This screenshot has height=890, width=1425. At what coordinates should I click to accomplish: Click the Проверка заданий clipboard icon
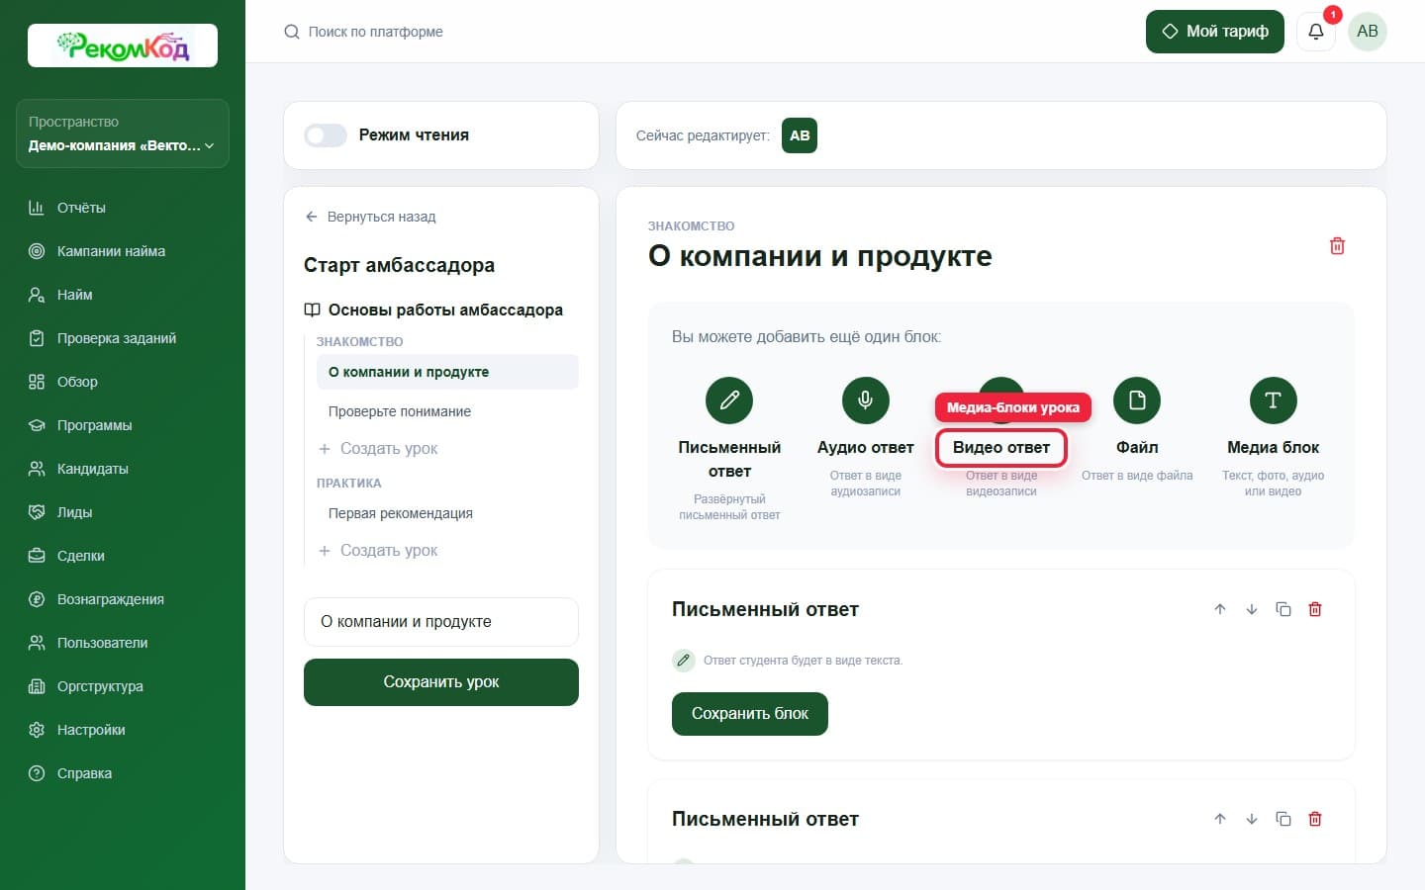pyautogui.click(x=37, y=338)
